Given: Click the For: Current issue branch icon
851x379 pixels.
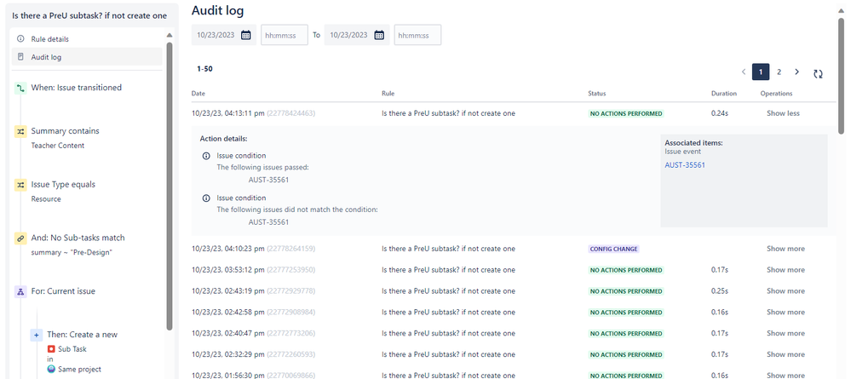Looking at the screenshot, I should tap(20, 291).
